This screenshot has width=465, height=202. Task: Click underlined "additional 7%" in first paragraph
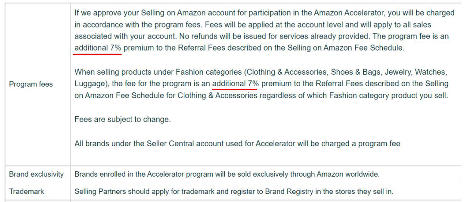pyautogui.click(x=98, y=48)
